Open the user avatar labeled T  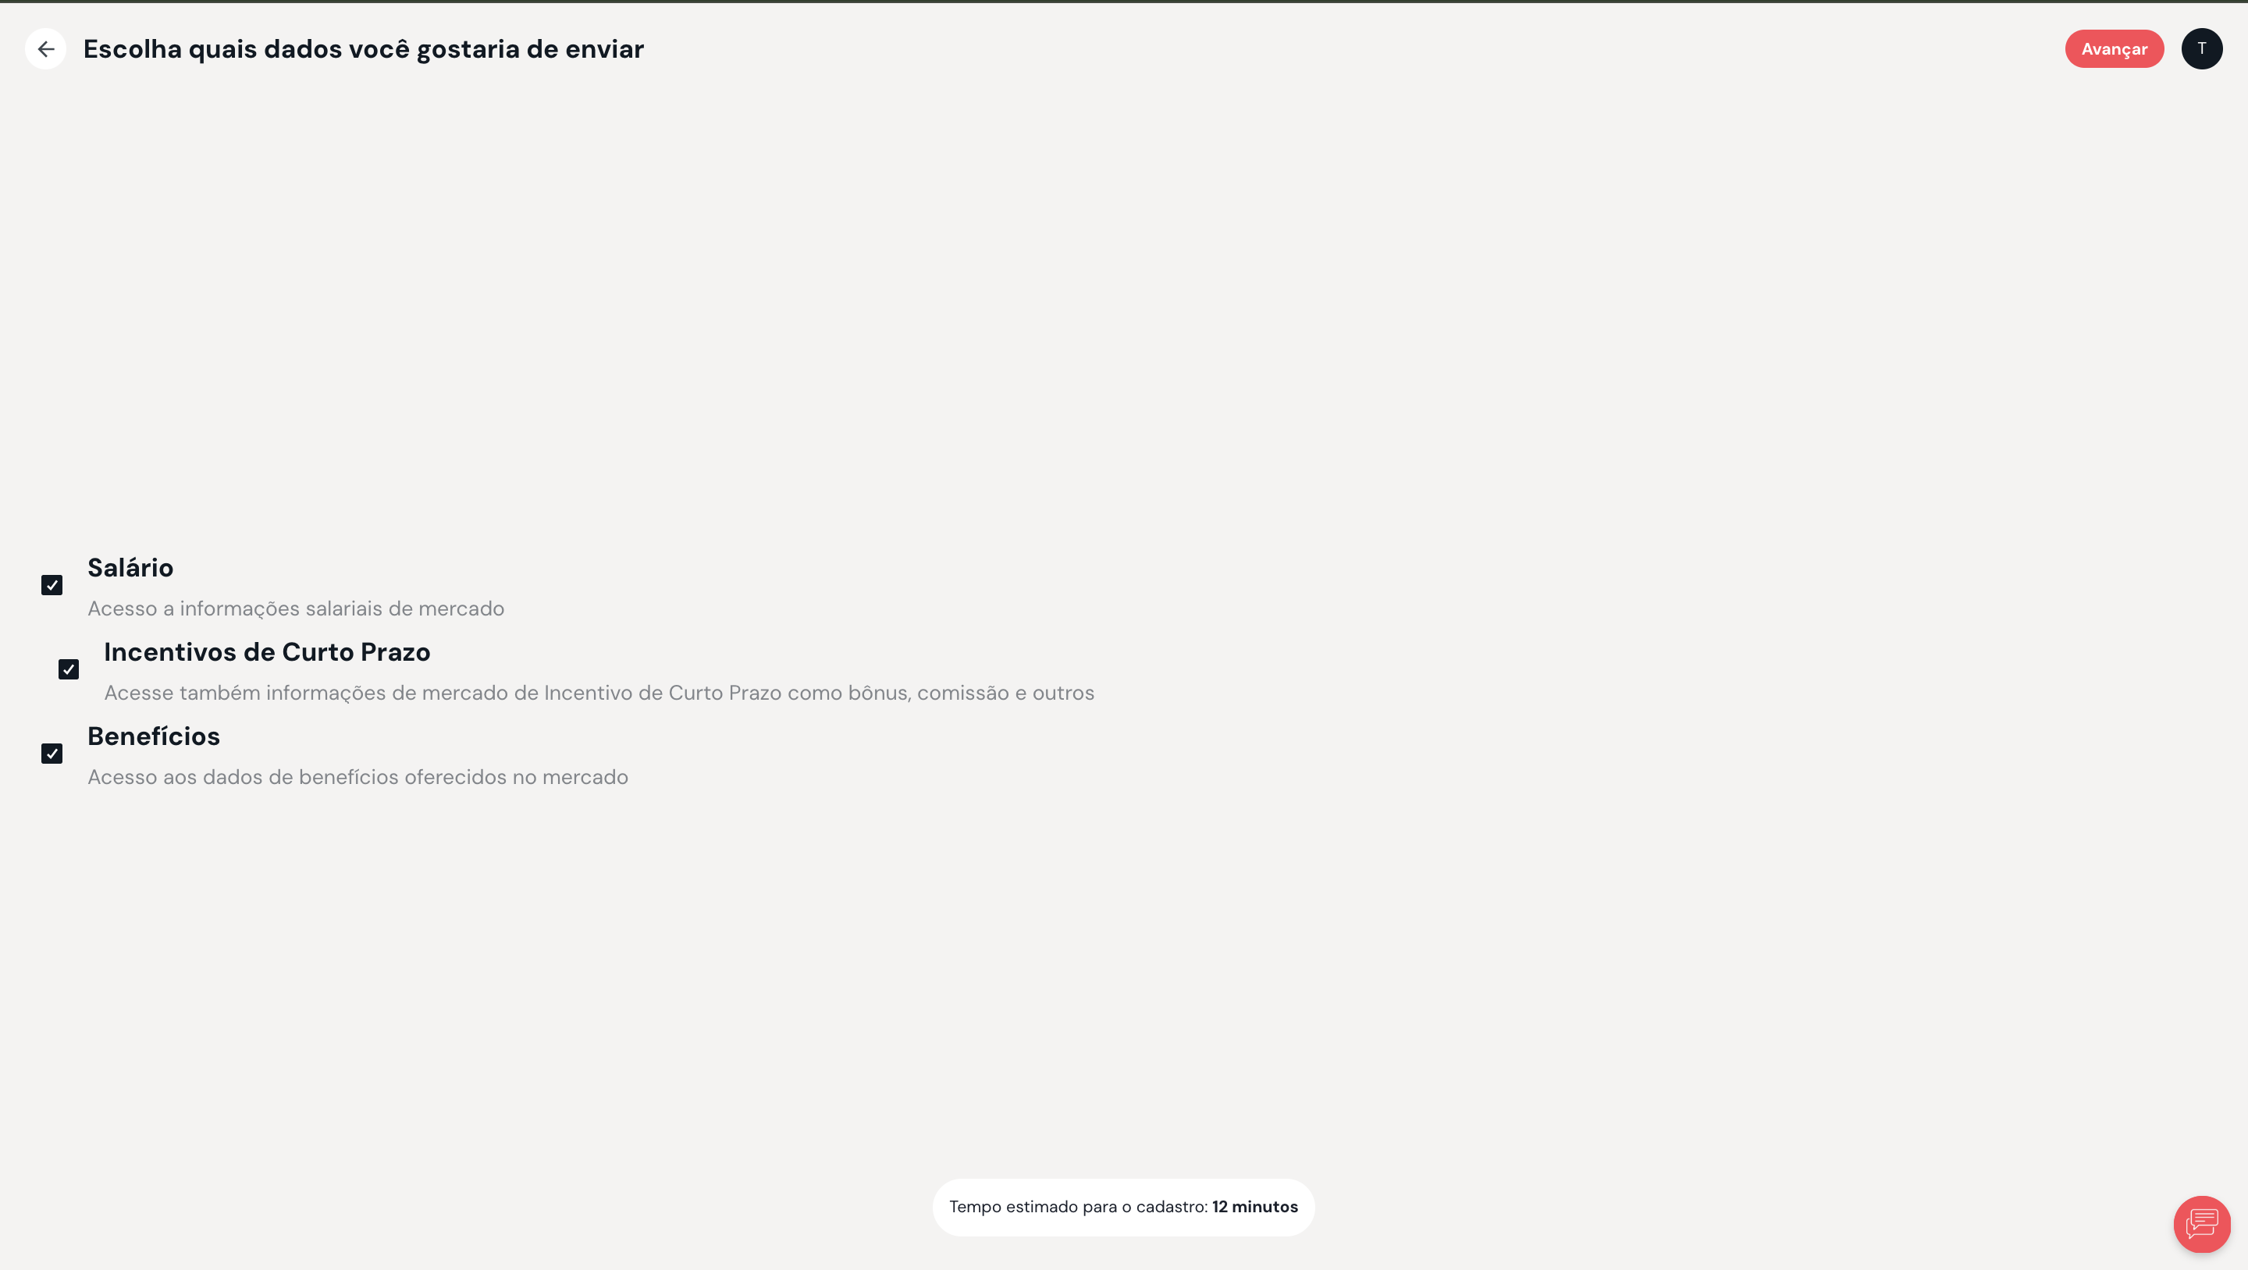click(x=2202, y=49)
